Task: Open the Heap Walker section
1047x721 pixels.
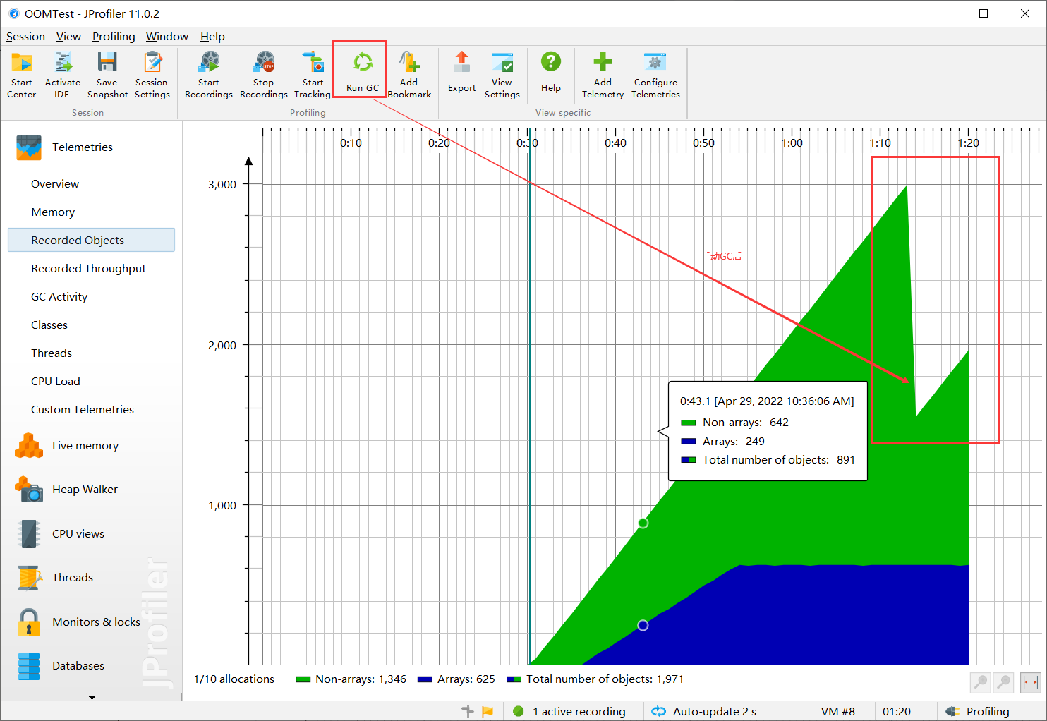Action: click(x=66, y=490)
